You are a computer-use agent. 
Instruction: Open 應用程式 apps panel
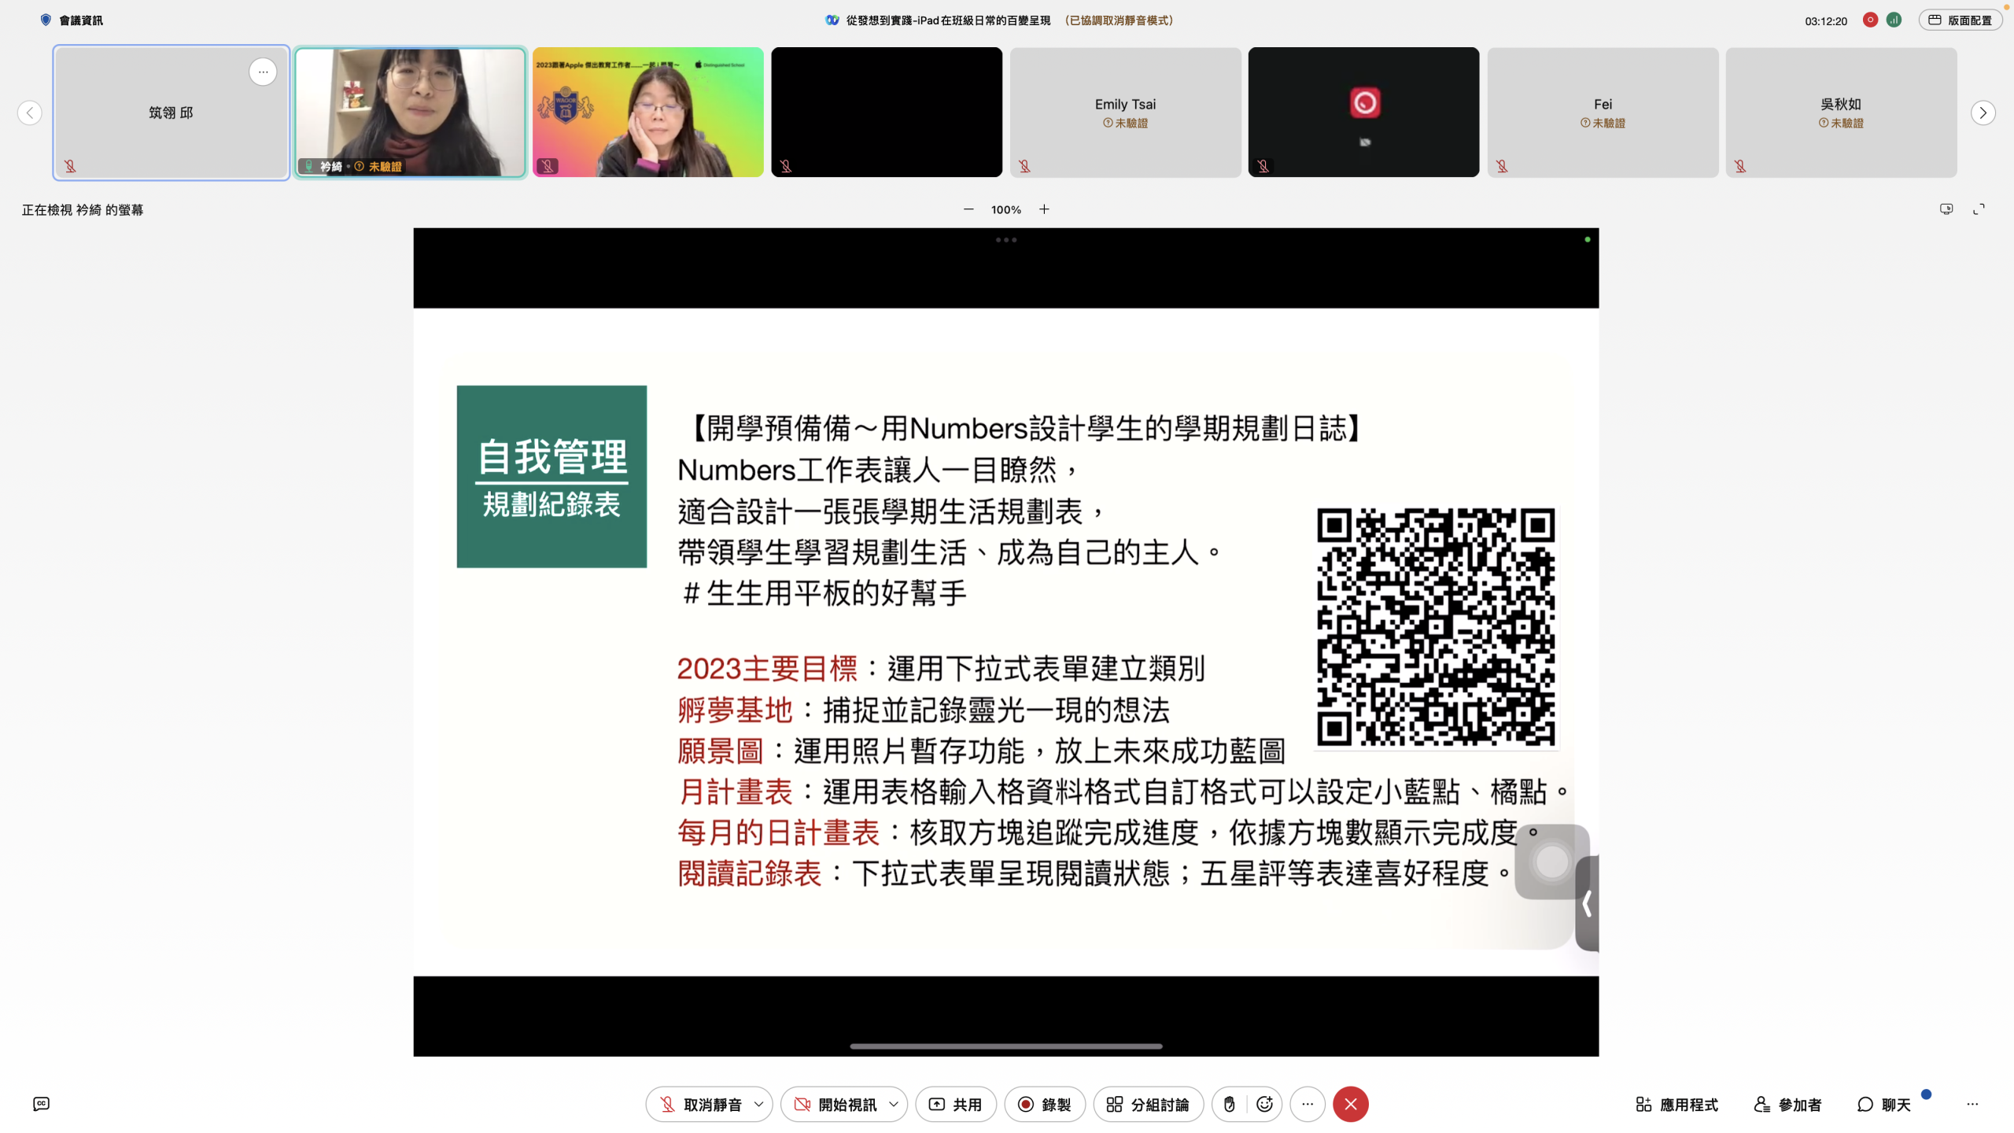1676,1104
